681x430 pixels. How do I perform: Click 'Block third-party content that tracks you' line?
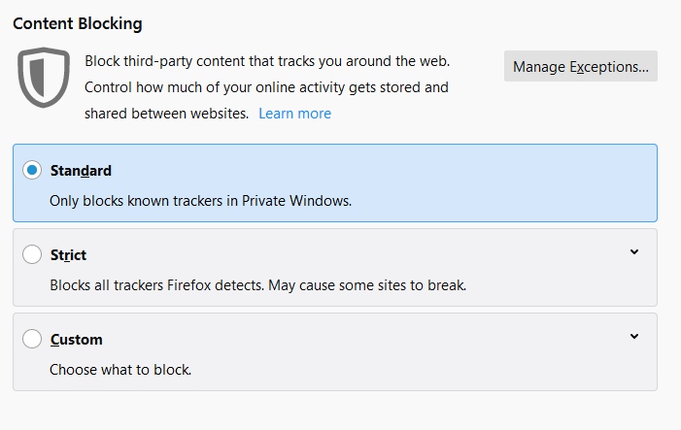pos(267,61)
